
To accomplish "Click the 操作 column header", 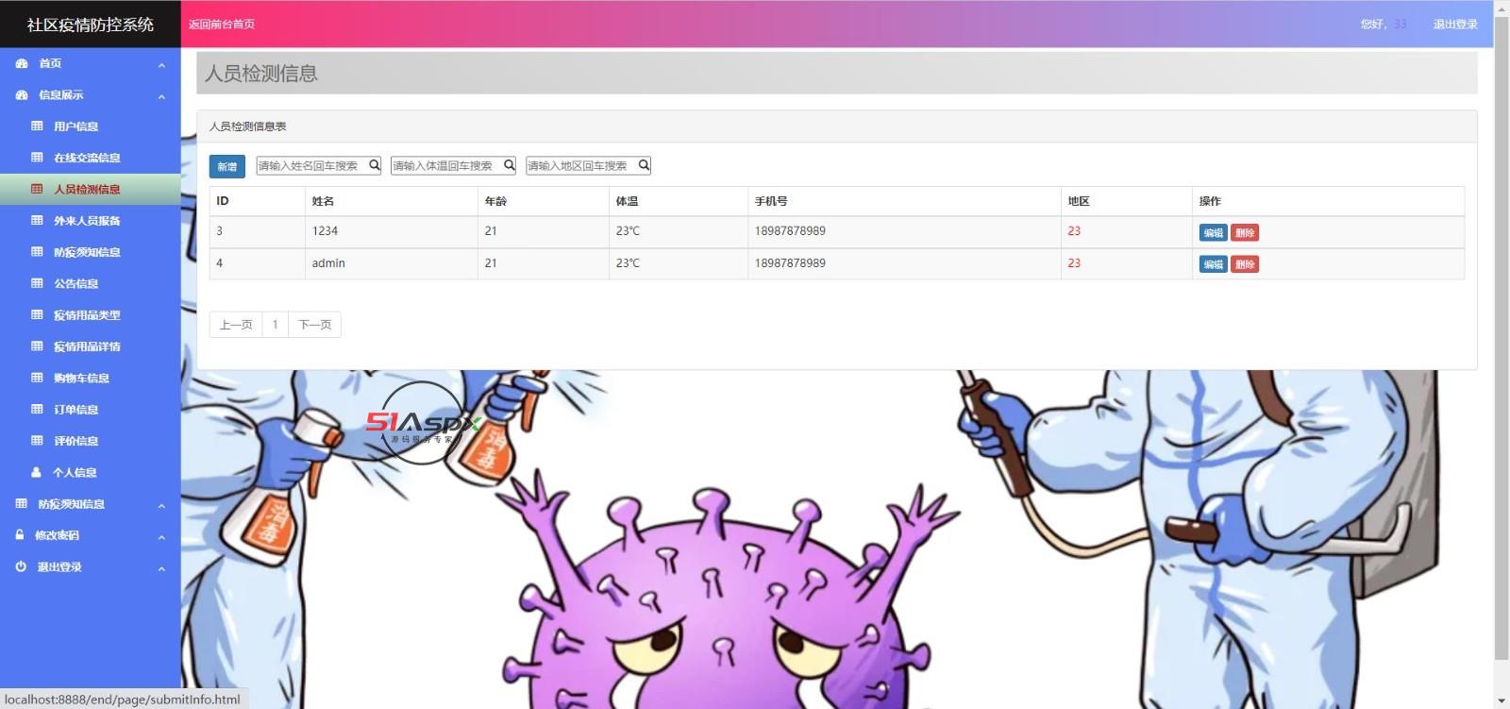I will click(1210, 201).
